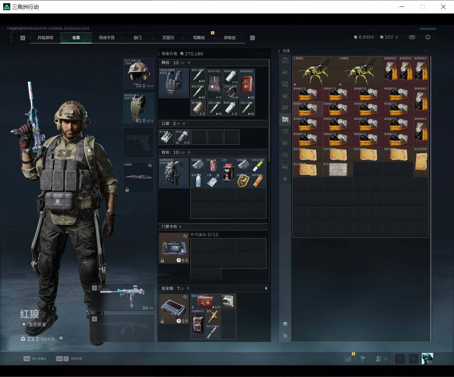The width and height of the screenshot is (454, 377).
Task: Select the CAT止血带 tourniquet item
Action: [231, 92]
